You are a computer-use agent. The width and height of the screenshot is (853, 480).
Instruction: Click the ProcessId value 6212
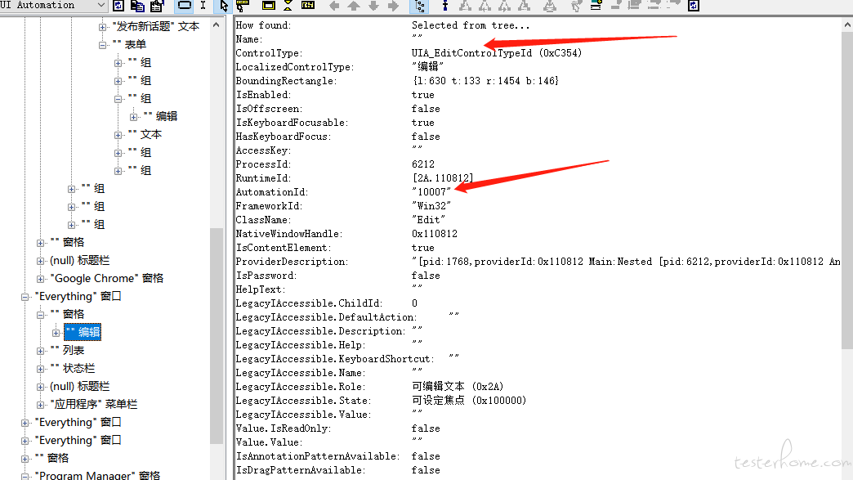[x=423, y=164]
